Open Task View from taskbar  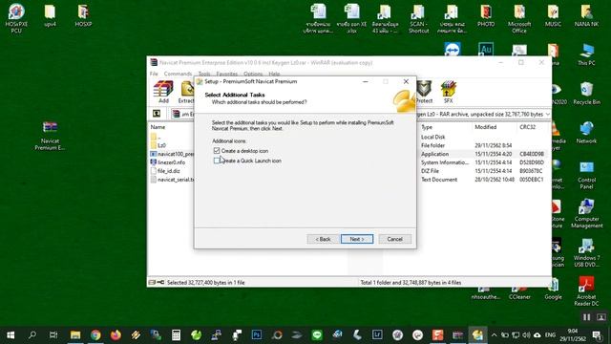pyautogui.click(x=53, y=335)
